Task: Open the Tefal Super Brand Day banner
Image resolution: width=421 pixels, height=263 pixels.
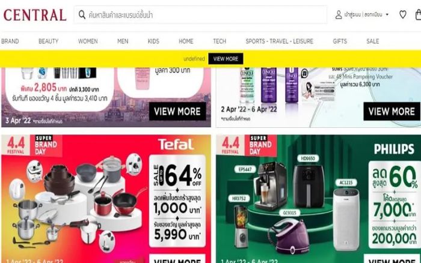Action: 106,199
